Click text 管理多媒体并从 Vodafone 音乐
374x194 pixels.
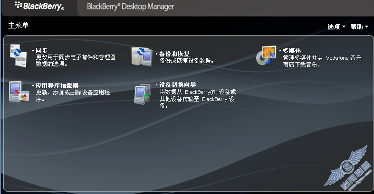pos(322,57)
